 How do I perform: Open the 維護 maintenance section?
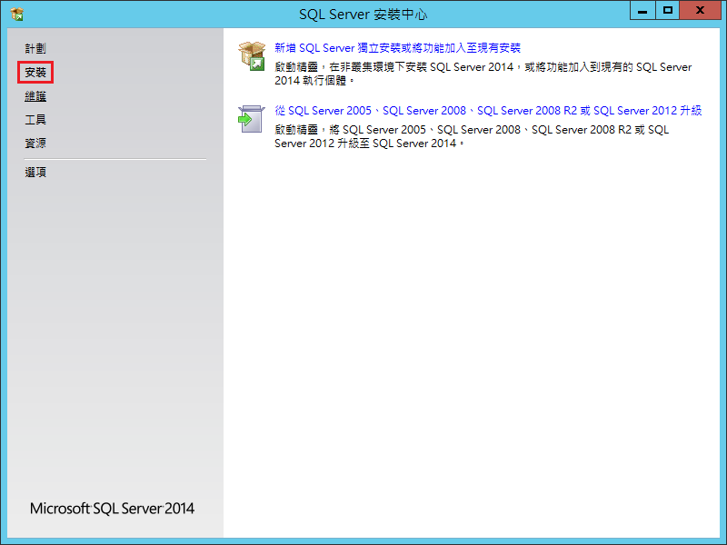tap(35, 95)
